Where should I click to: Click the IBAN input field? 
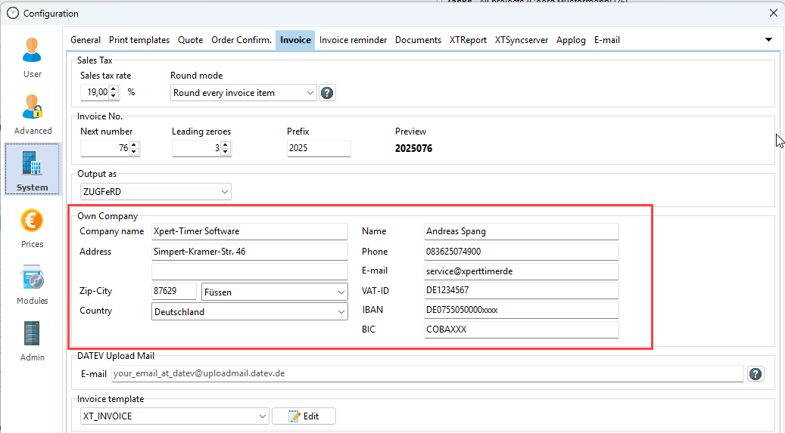coord(521,310)
